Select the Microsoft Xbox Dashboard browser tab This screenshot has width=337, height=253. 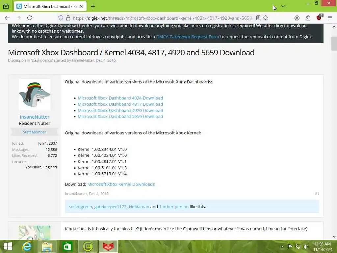[50, 7]
